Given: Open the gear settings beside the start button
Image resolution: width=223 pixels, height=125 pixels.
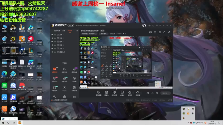Looking at the screenshot, I should tap(157, 93).
